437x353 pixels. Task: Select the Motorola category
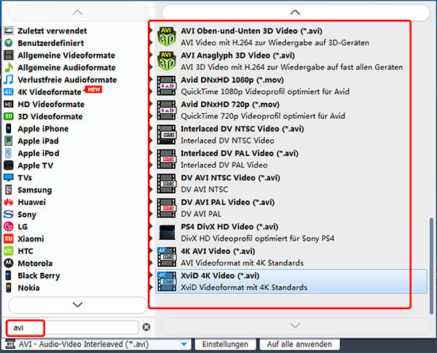pyautogui.click(x=35, y=263)
